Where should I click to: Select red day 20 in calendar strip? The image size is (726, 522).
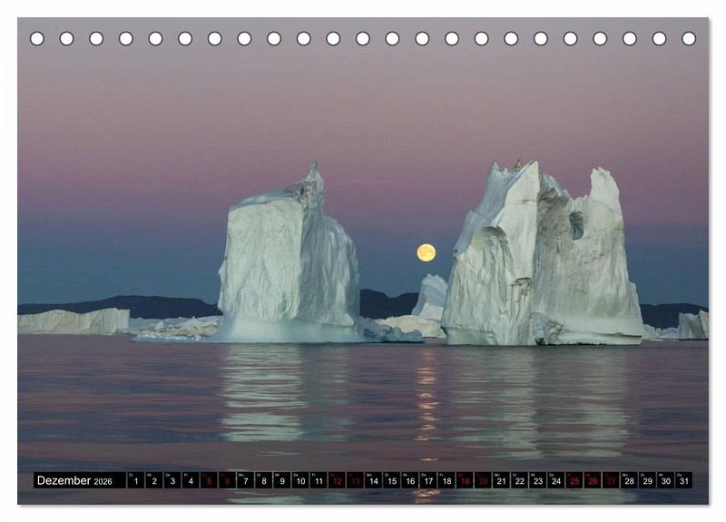[484, 480]
